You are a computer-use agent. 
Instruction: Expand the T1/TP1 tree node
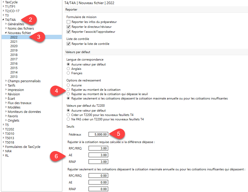pyautogui.click(x=3, y=6)
